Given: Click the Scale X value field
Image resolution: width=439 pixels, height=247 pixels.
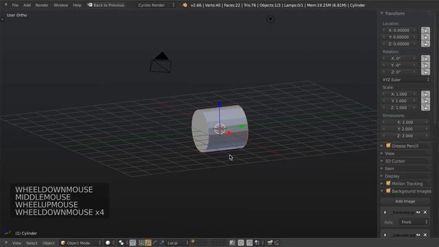Looking at the screenshot, I should coord(399,94).
